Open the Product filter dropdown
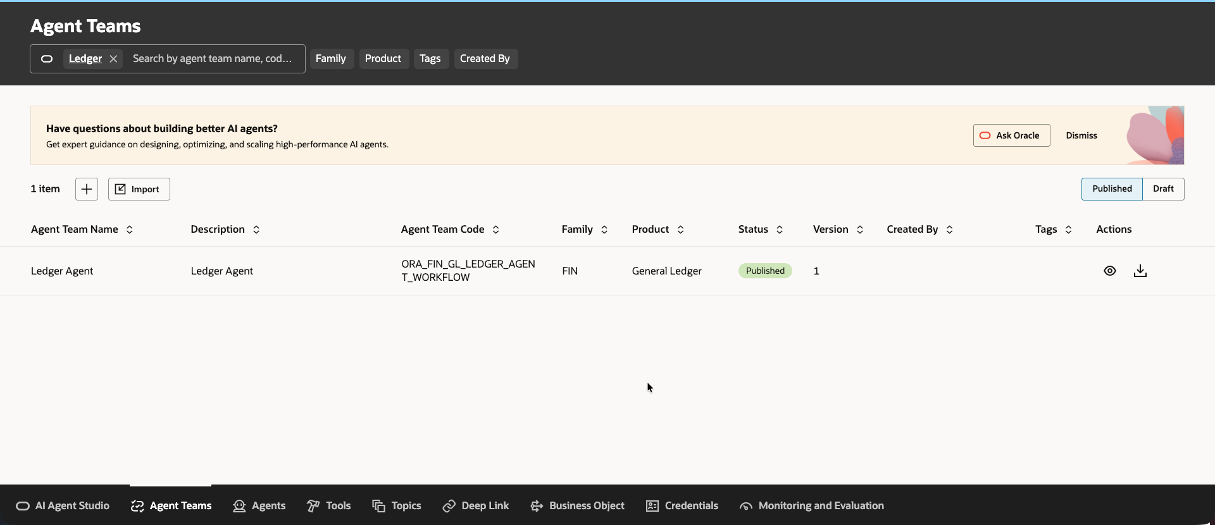 coord(383,59)
